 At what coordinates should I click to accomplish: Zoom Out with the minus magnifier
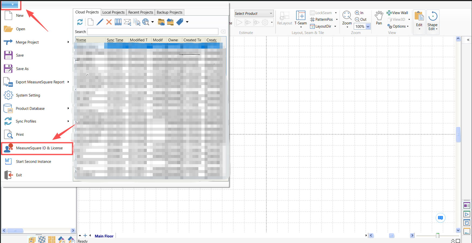pos(361,19)
